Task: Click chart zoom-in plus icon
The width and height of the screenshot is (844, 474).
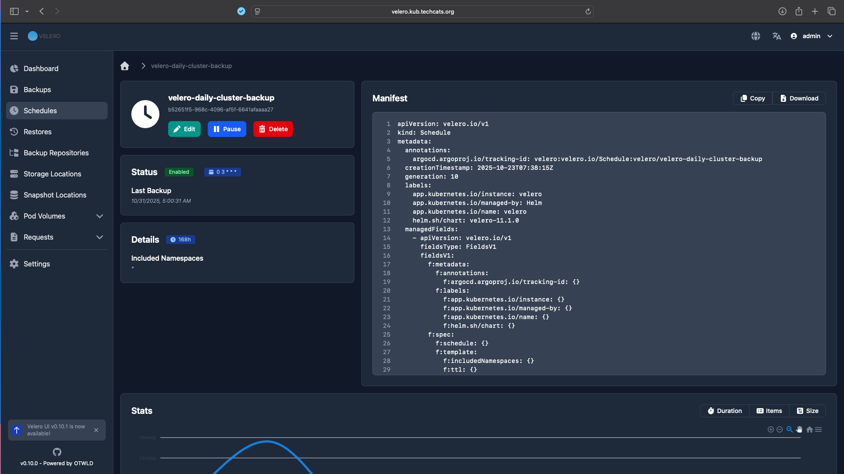Action: (771, 430)
